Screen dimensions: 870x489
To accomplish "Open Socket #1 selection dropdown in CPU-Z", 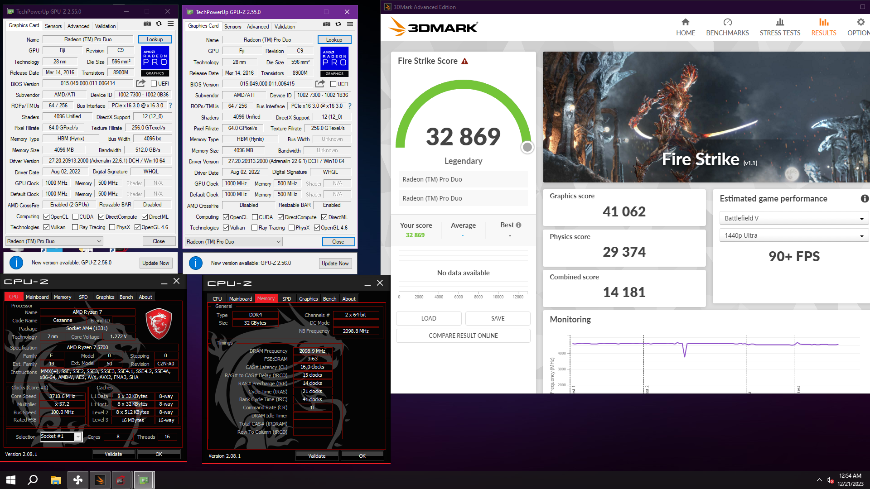I will (x=61, y=436).
